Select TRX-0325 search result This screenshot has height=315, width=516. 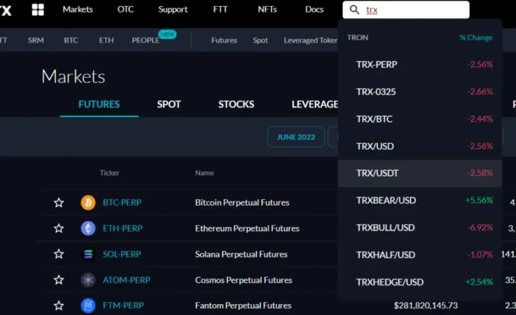click(420, 92)
